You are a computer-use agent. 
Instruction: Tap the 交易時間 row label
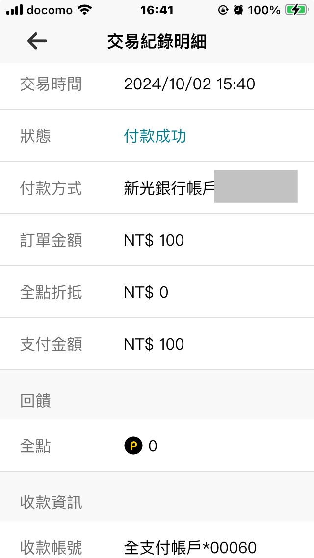tap(51, 84)
